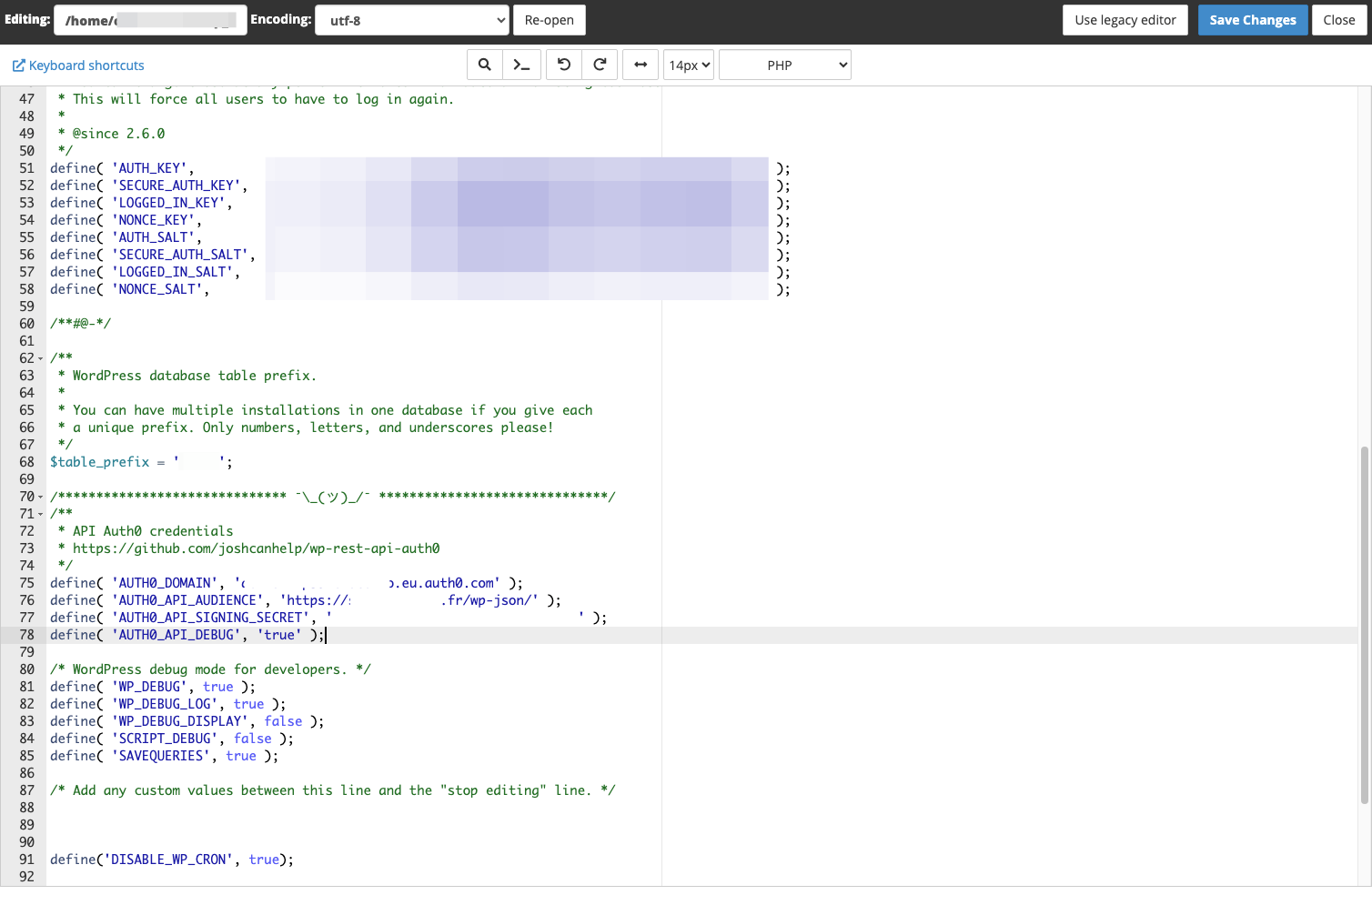Click '$table_prefix' on line 68
Screen dimensions: 1372x905
click(99, 462)
